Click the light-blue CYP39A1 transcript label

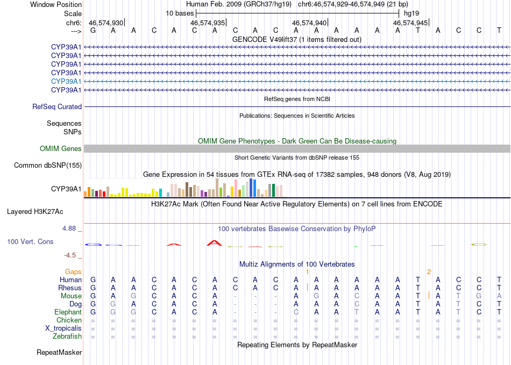[66, 81]
